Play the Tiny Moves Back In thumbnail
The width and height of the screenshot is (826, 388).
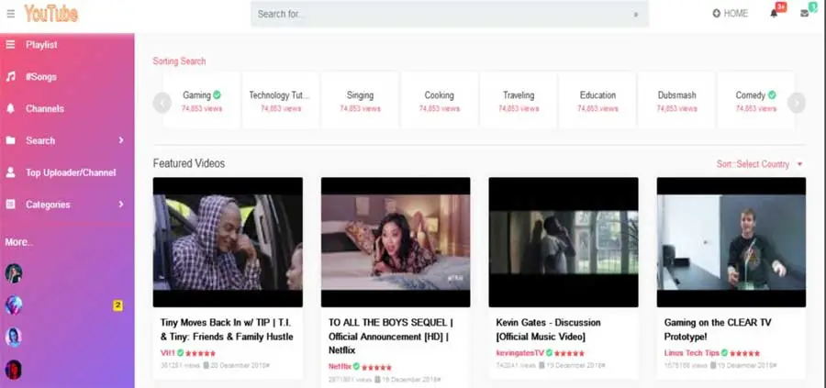click(x=228, y=242)
